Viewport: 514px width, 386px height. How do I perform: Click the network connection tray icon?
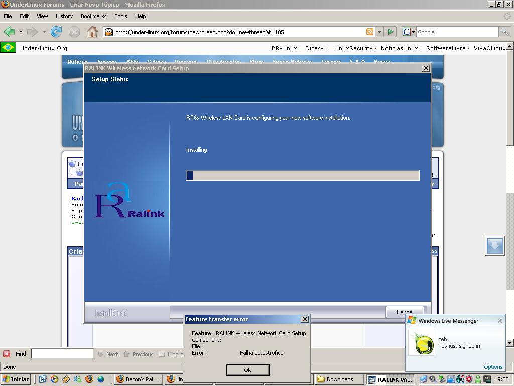423,379
